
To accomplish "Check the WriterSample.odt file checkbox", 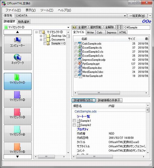I will [x=76, y=76].
